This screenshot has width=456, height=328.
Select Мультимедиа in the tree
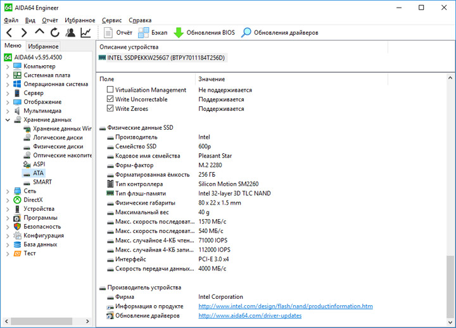point(42,111)
